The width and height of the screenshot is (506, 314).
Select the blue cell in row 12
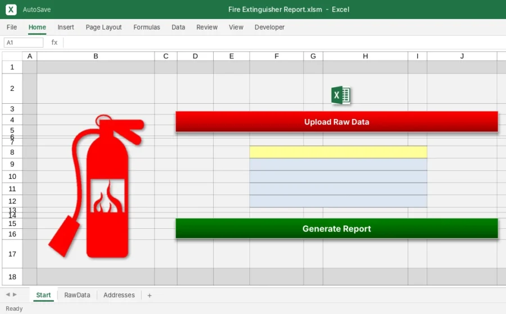coord(338,201)
